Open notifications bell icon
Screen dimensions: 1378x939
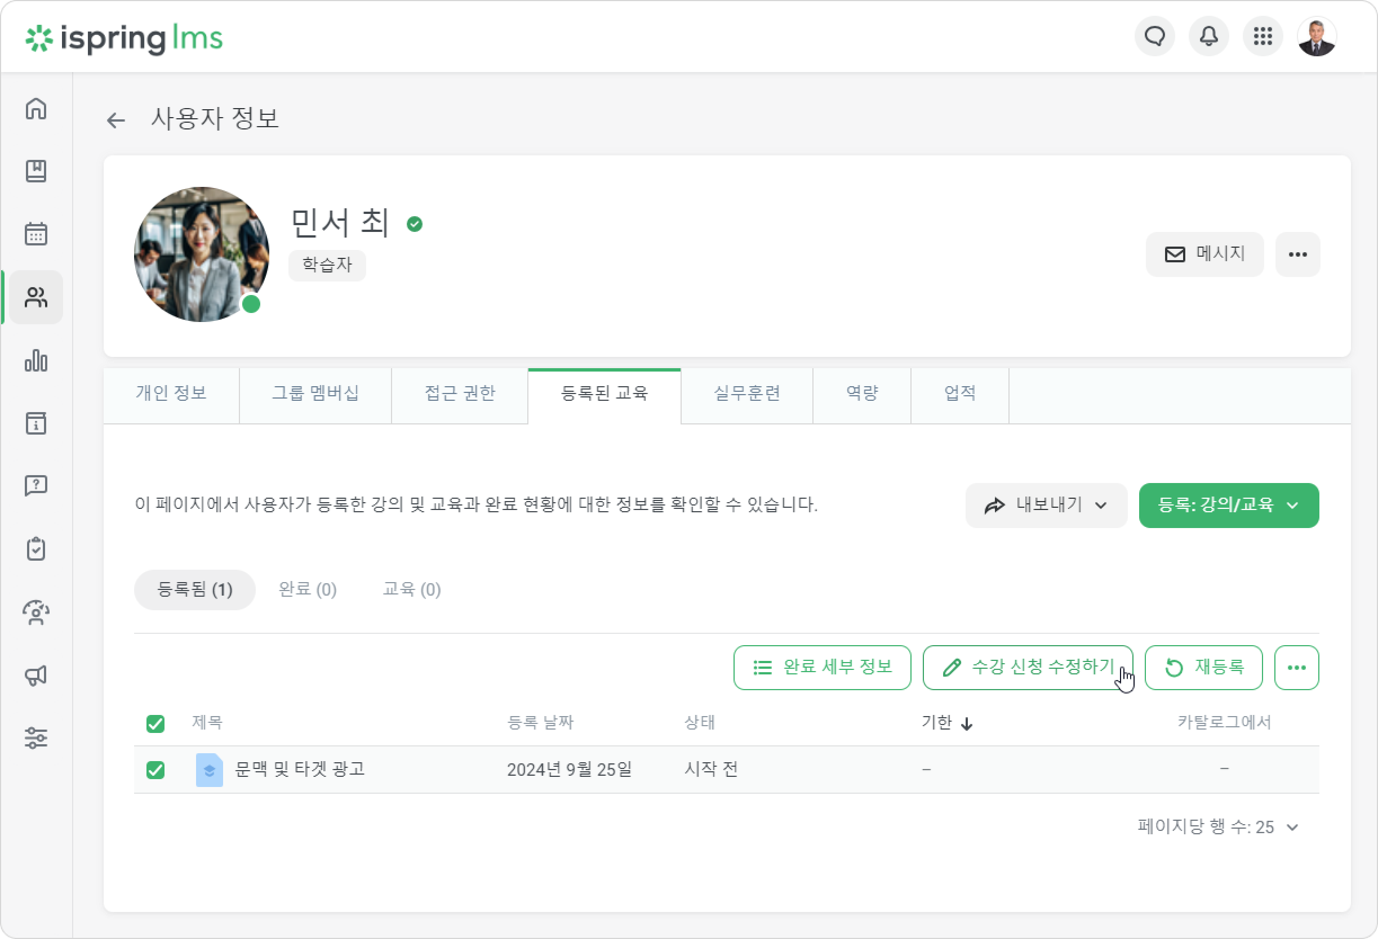pos(1208,37)
